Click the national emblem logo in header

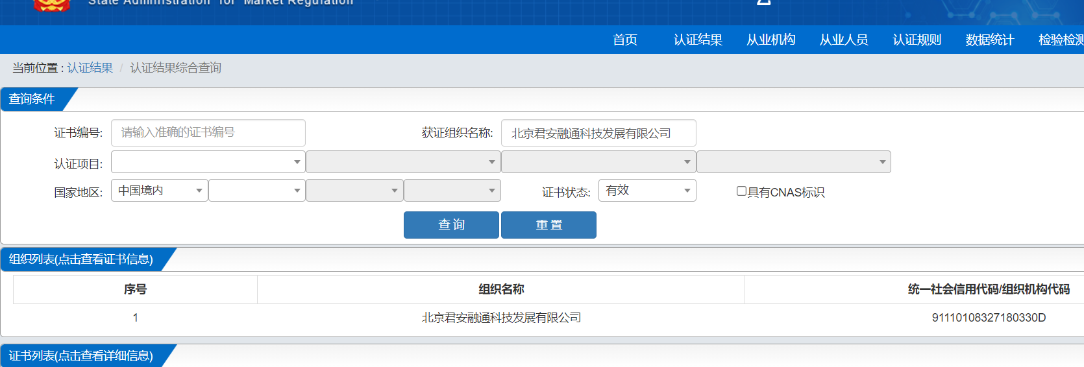pos(51,5)
